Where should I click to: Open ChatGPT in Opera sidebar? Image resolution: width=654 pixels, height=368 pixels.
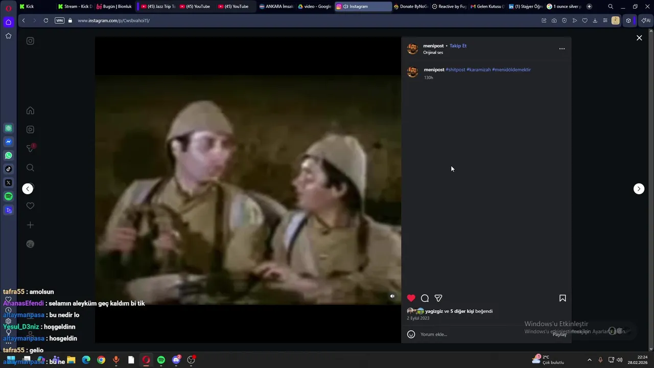coord(9,128)
